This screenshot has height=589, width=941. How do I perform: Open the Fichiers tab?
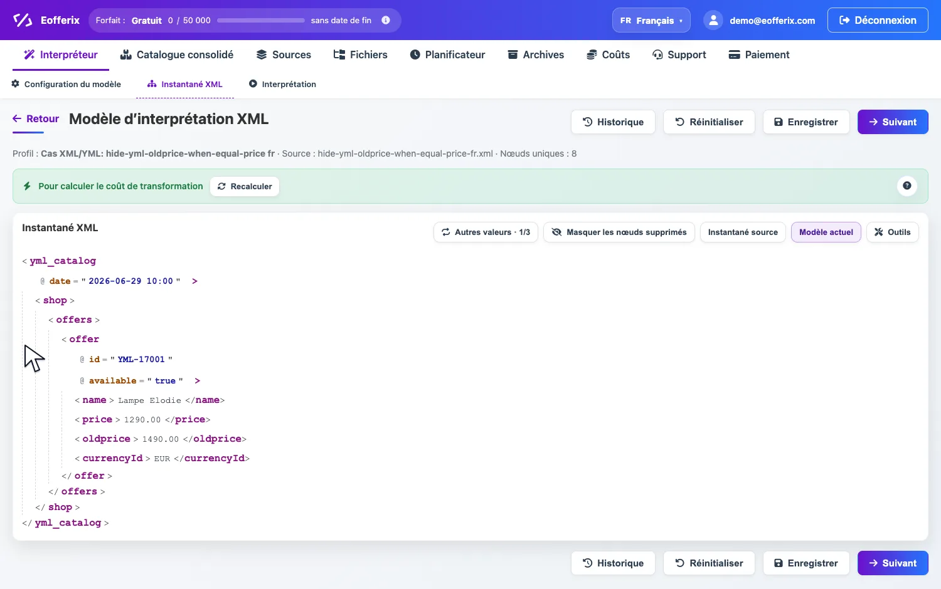(361, 55)
